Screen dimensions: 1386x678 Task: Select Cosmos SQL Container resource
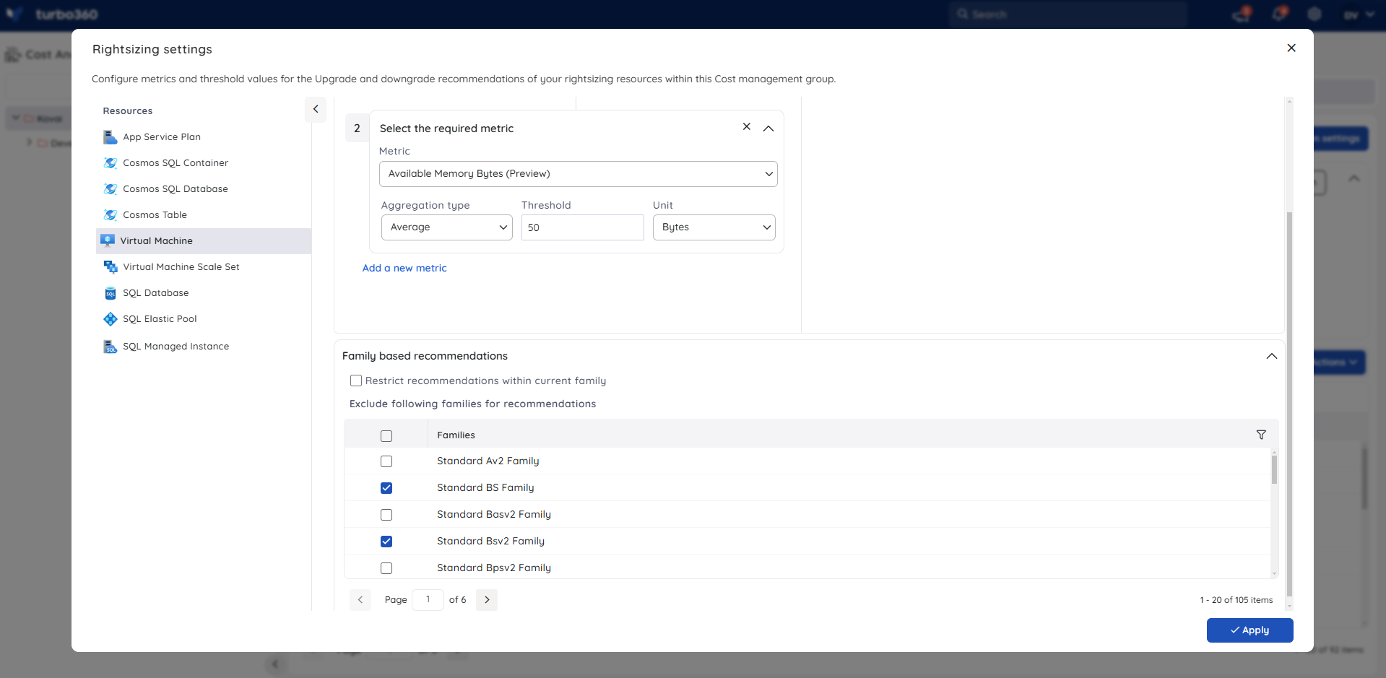pyautogui.click(x=204, y=163)
